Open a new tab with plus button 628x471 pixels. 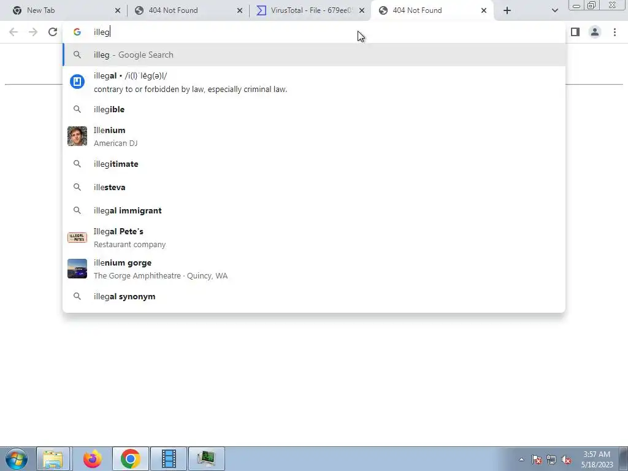pyautogui.click(x=507, y=10)
